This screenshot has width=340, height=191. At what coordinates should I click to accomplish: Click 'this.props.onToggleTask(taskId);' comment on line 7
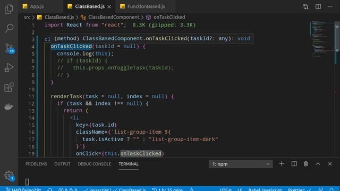click(x=123, y=68)
